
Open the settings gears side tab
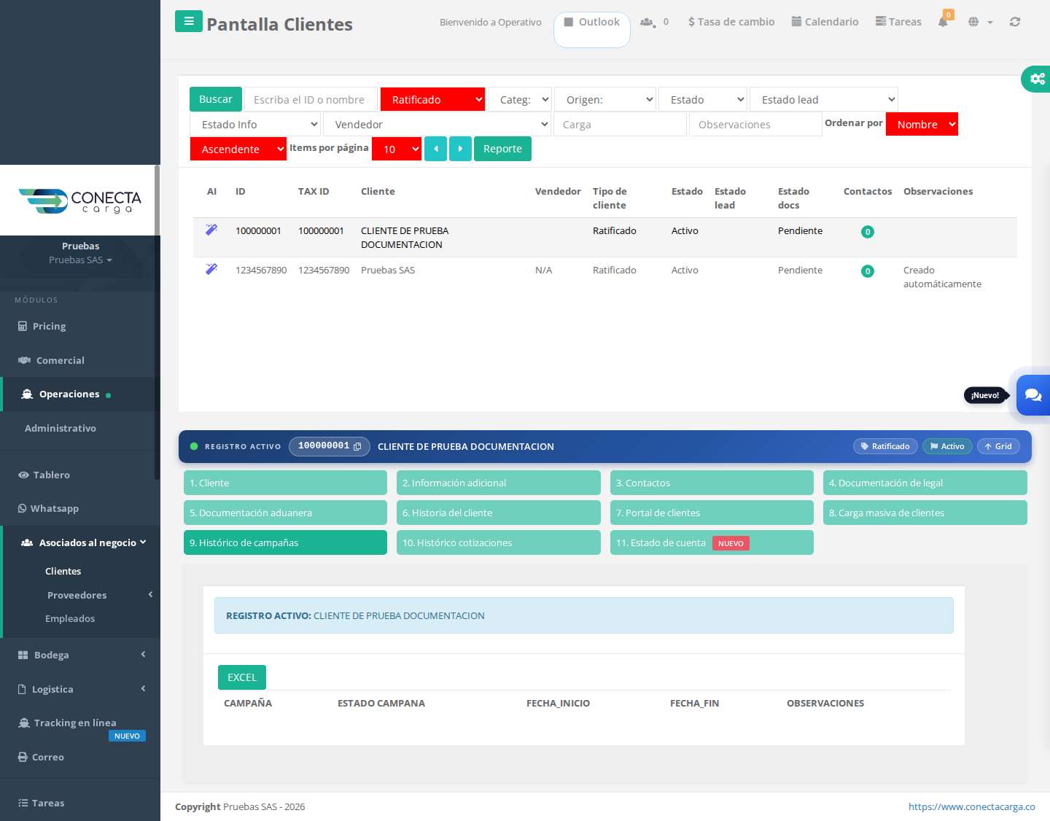[x=1036, y=79]
